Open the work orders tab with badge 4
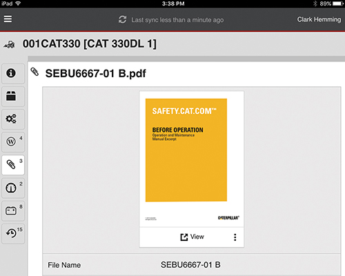 pyautogui.click(x=13, y=142)
